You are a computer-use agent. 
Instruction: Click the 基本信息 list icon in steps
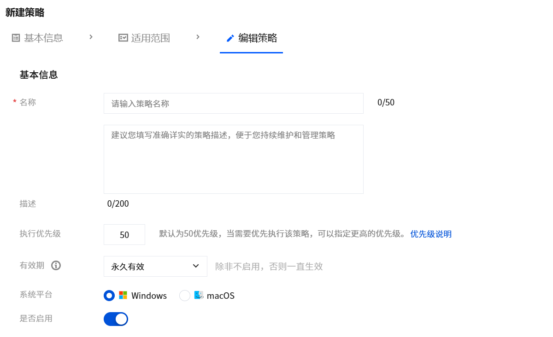pos(16,38)
